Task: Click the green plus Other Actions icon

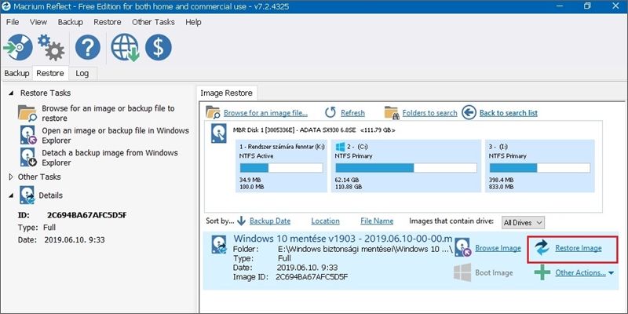Action: point(542,272)
